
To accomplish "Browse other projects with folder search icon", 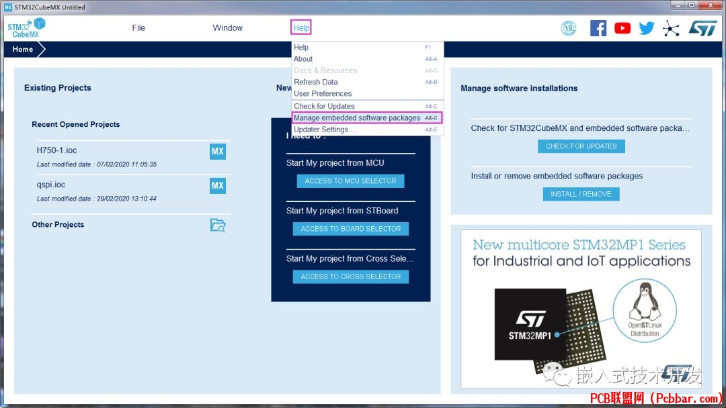I will coord(218,225).
